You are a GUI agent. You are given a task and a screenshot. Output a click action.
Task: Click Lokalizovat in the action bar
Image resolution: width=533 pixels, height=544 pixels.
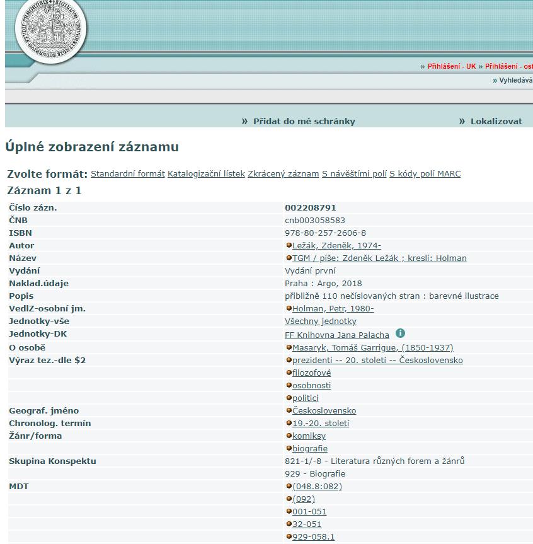(x=496, y=122)
